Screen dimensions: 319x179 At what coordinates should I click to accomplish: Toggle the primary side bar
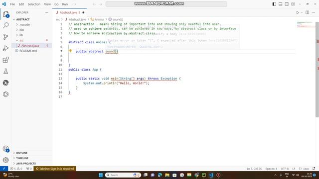(x=274, y=4)
